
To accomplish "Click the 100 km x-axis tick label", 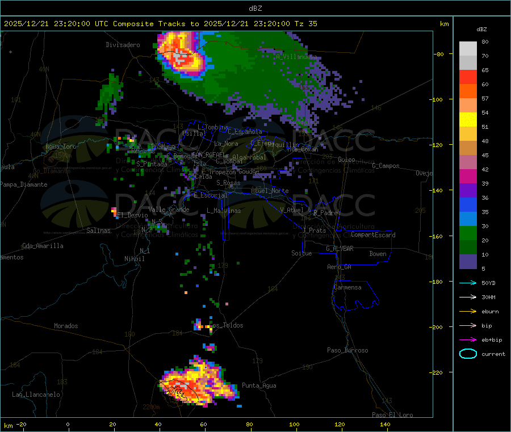I will (294, 424).
